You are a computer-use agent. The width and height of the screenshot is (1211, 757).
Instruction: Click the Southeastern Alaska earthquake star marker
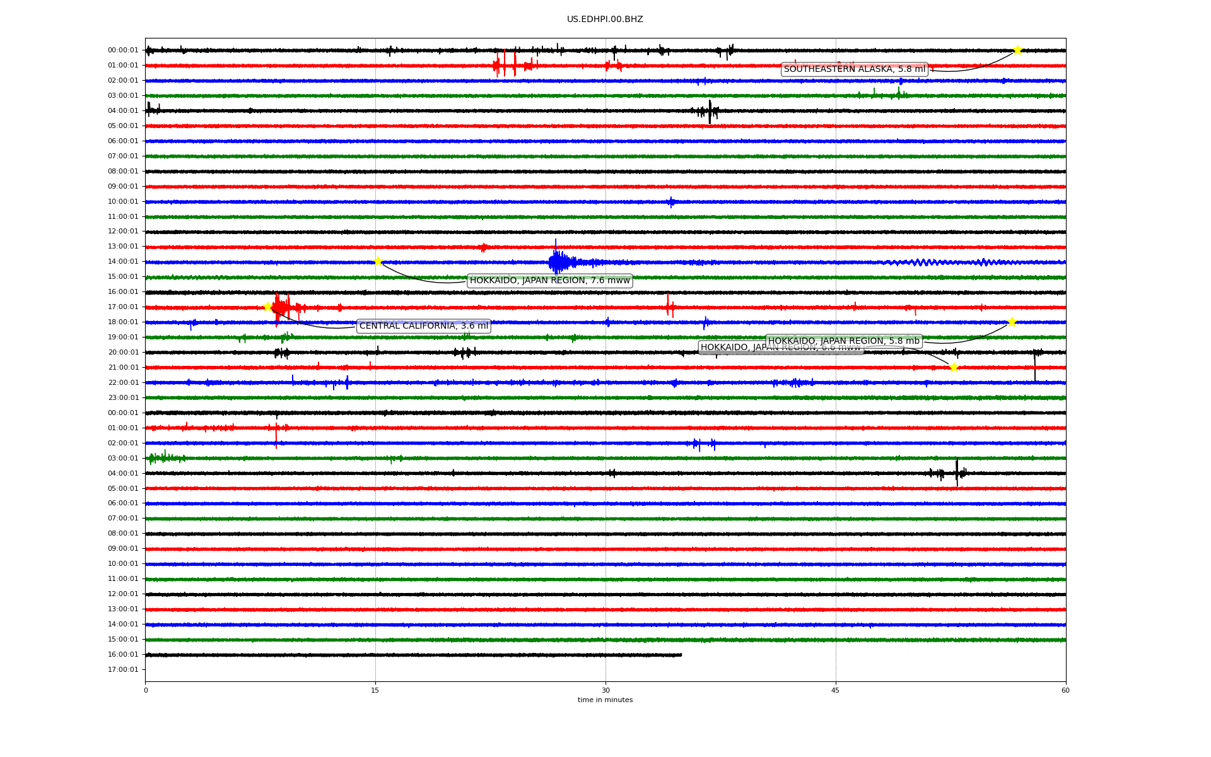(1017, 50)
